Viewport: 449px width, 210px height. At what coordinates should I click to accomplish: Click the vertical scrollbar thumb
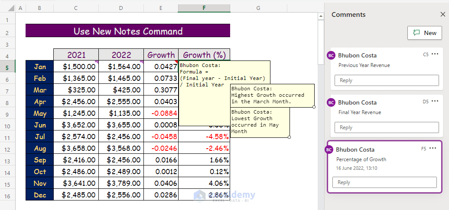[321, 42]
